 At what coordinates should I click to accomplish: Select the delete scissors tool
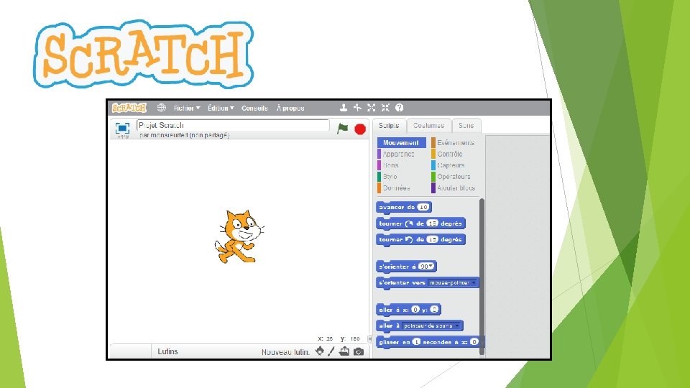point(357,108)
